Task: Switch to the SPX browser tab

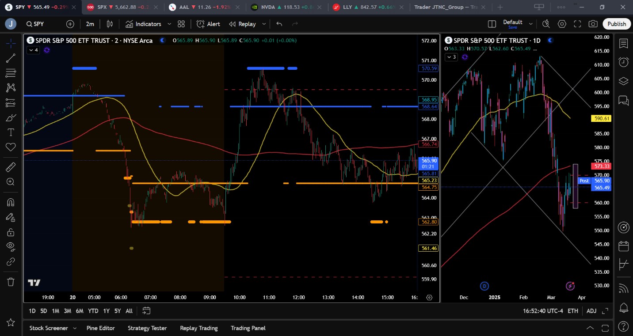Action: 122,7
